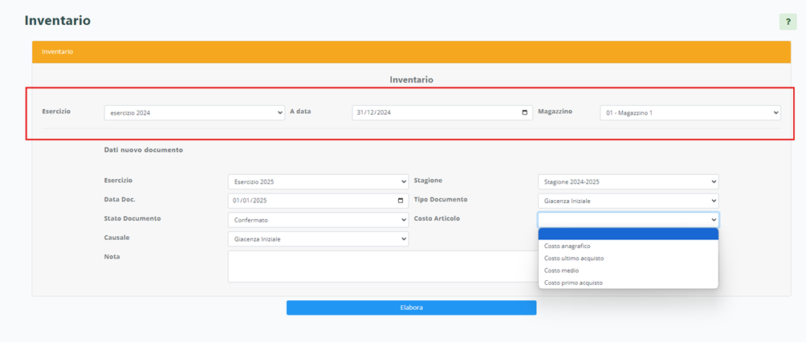The height and width of the screenshot is (342, 806).
Task: Open the Tipo Documento dropdown
Action: [x=628, y=201]
